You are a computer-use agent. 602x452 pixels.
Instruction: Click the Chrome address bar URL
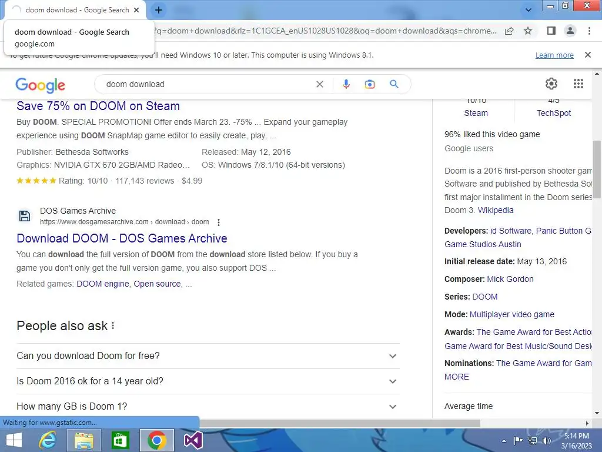(326, 31)
